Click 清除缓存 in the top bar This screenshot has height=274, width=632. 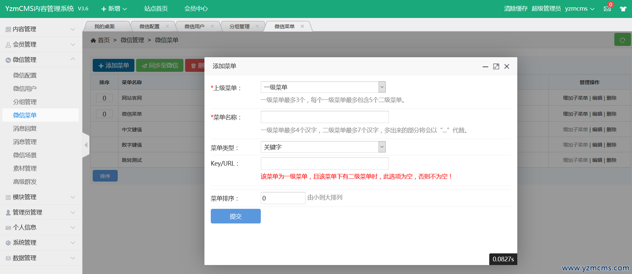[x=516, y=9]
